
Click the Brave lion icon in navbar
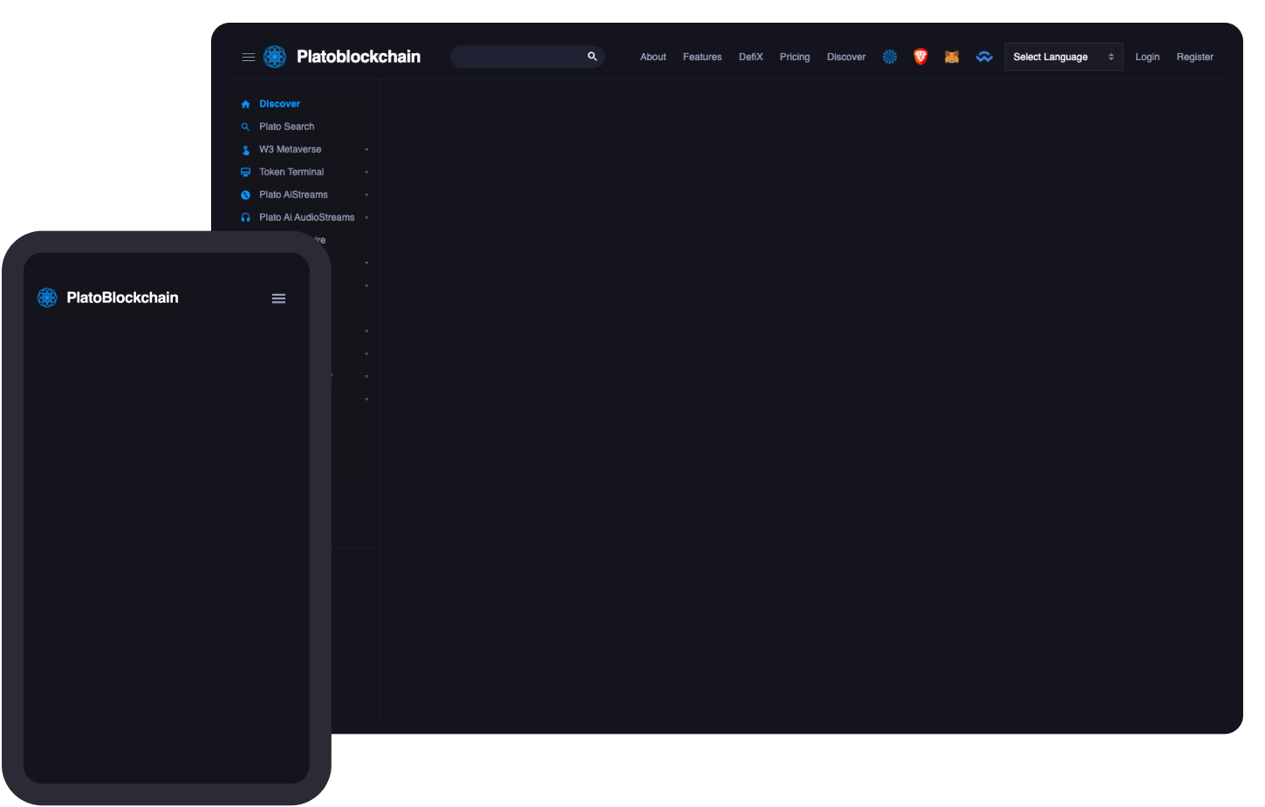[x=920, y=57]
